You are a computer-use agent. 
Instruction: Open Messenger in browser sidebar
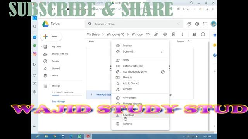tap(34, 37)
